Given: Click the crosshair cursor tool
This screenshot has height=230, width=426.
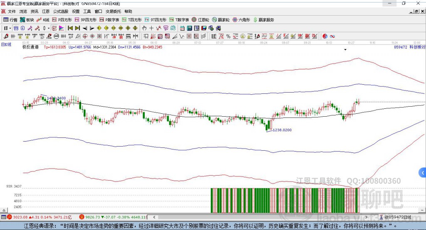Looking at the screenshot, I should (x=151, y=28).
